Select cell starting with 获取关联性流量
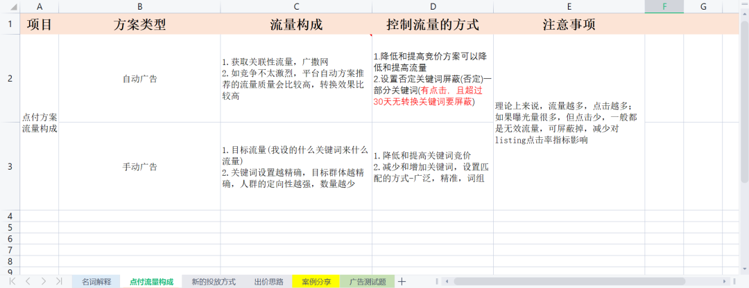Screen dimensions: 749x288 coord(296,78)
